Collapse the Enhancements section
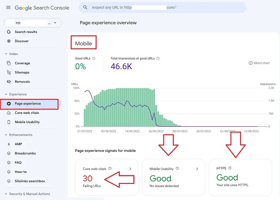This screenshot has width=280, height=200. point(19,135)
